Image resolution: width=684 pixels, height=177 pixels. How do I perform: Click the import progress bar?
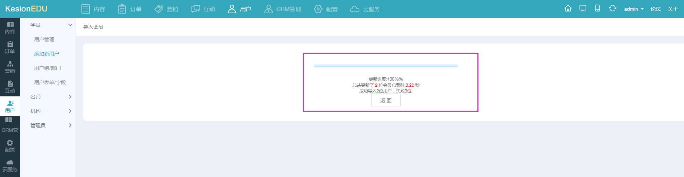pyautogui.click(x=386, y=66)
